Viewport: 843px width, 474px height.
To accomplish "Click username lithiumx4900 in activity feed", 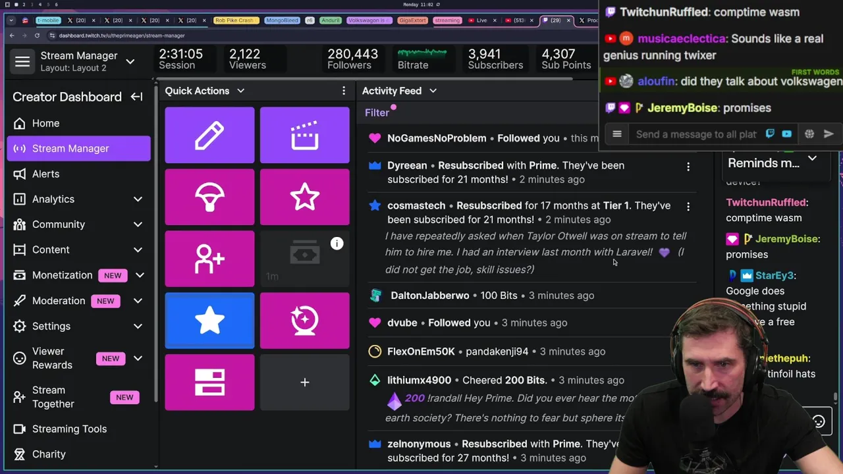I will click(419, 381).
